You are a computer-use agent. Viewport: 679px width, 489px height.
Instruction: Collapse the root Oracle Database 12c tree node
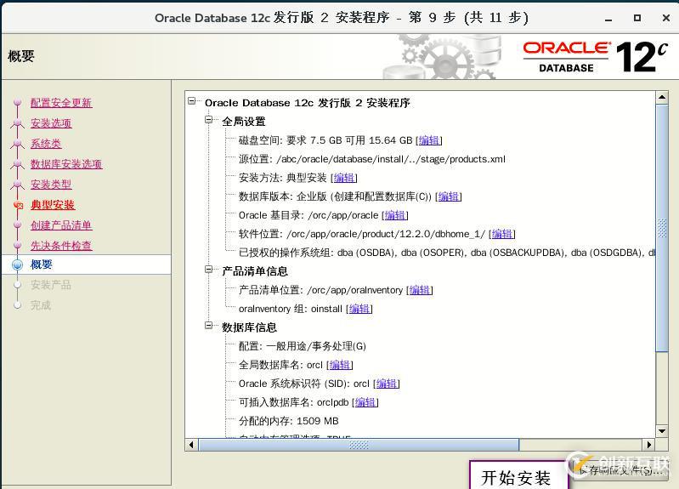click(192, 101)
